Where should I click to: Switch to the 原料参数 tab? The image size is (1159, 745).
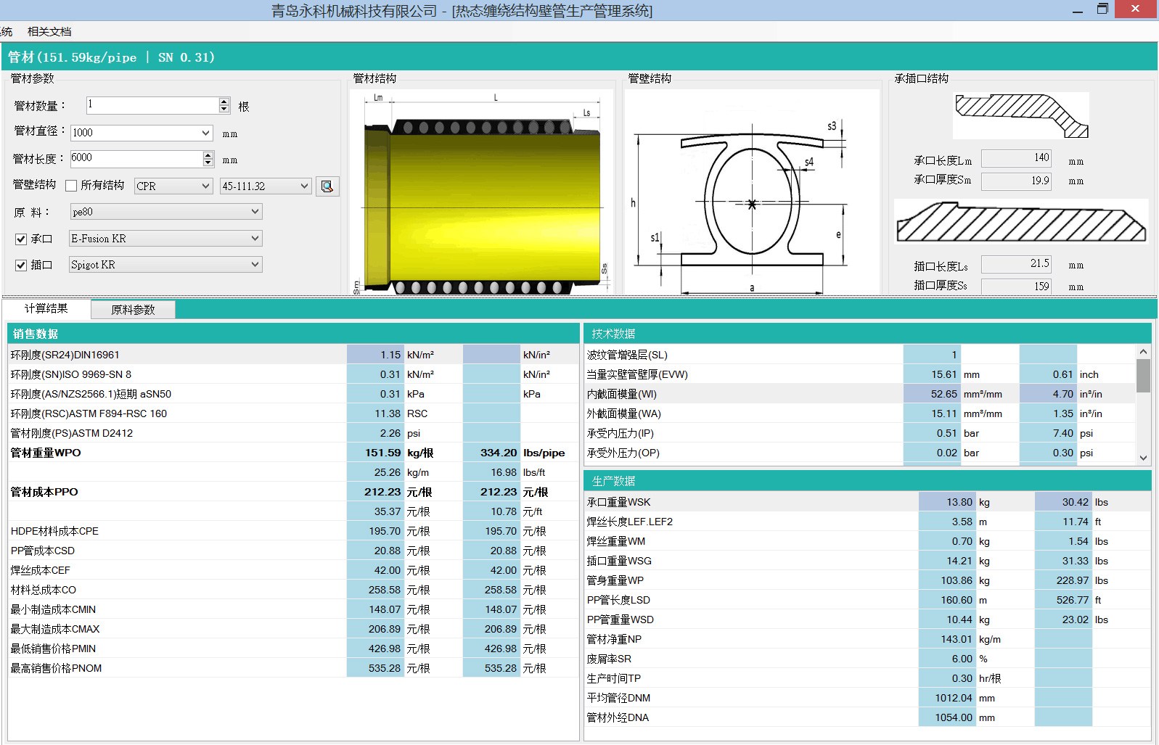[x=133, y=310]
